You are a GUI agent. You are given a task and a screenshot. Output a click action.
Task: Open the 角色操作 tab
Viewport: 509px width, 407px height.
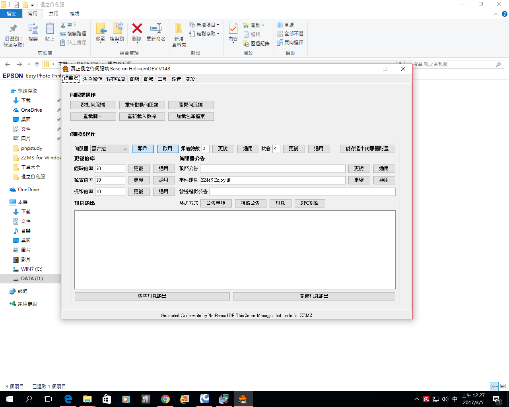click(x=92, y=79)
